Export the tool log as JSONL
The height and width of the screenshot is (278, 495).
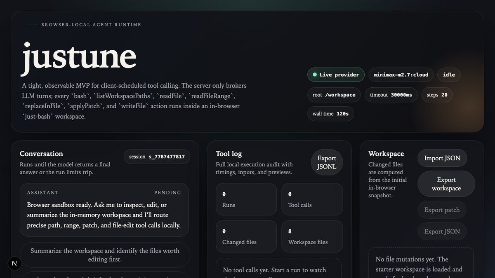(x=327, y=162)
